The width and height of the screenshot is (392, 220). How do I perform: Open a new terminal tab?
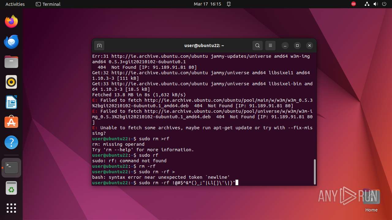pyautogui.click(x=99, y=46)
